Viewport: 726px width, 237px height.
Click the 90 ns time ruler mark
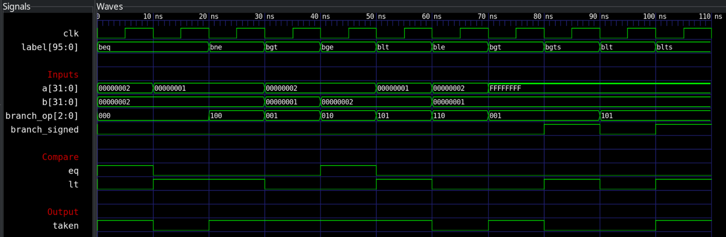[599, 17]
